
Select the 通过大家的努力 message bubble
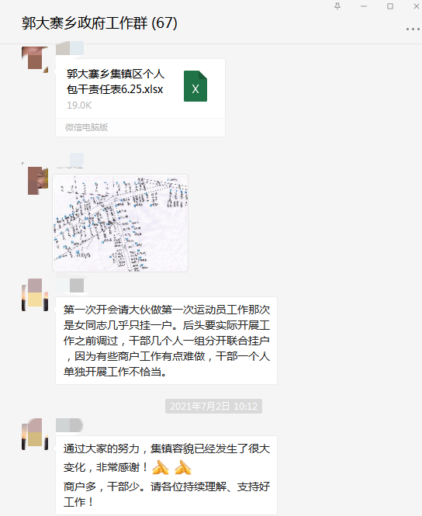[167, 475]
